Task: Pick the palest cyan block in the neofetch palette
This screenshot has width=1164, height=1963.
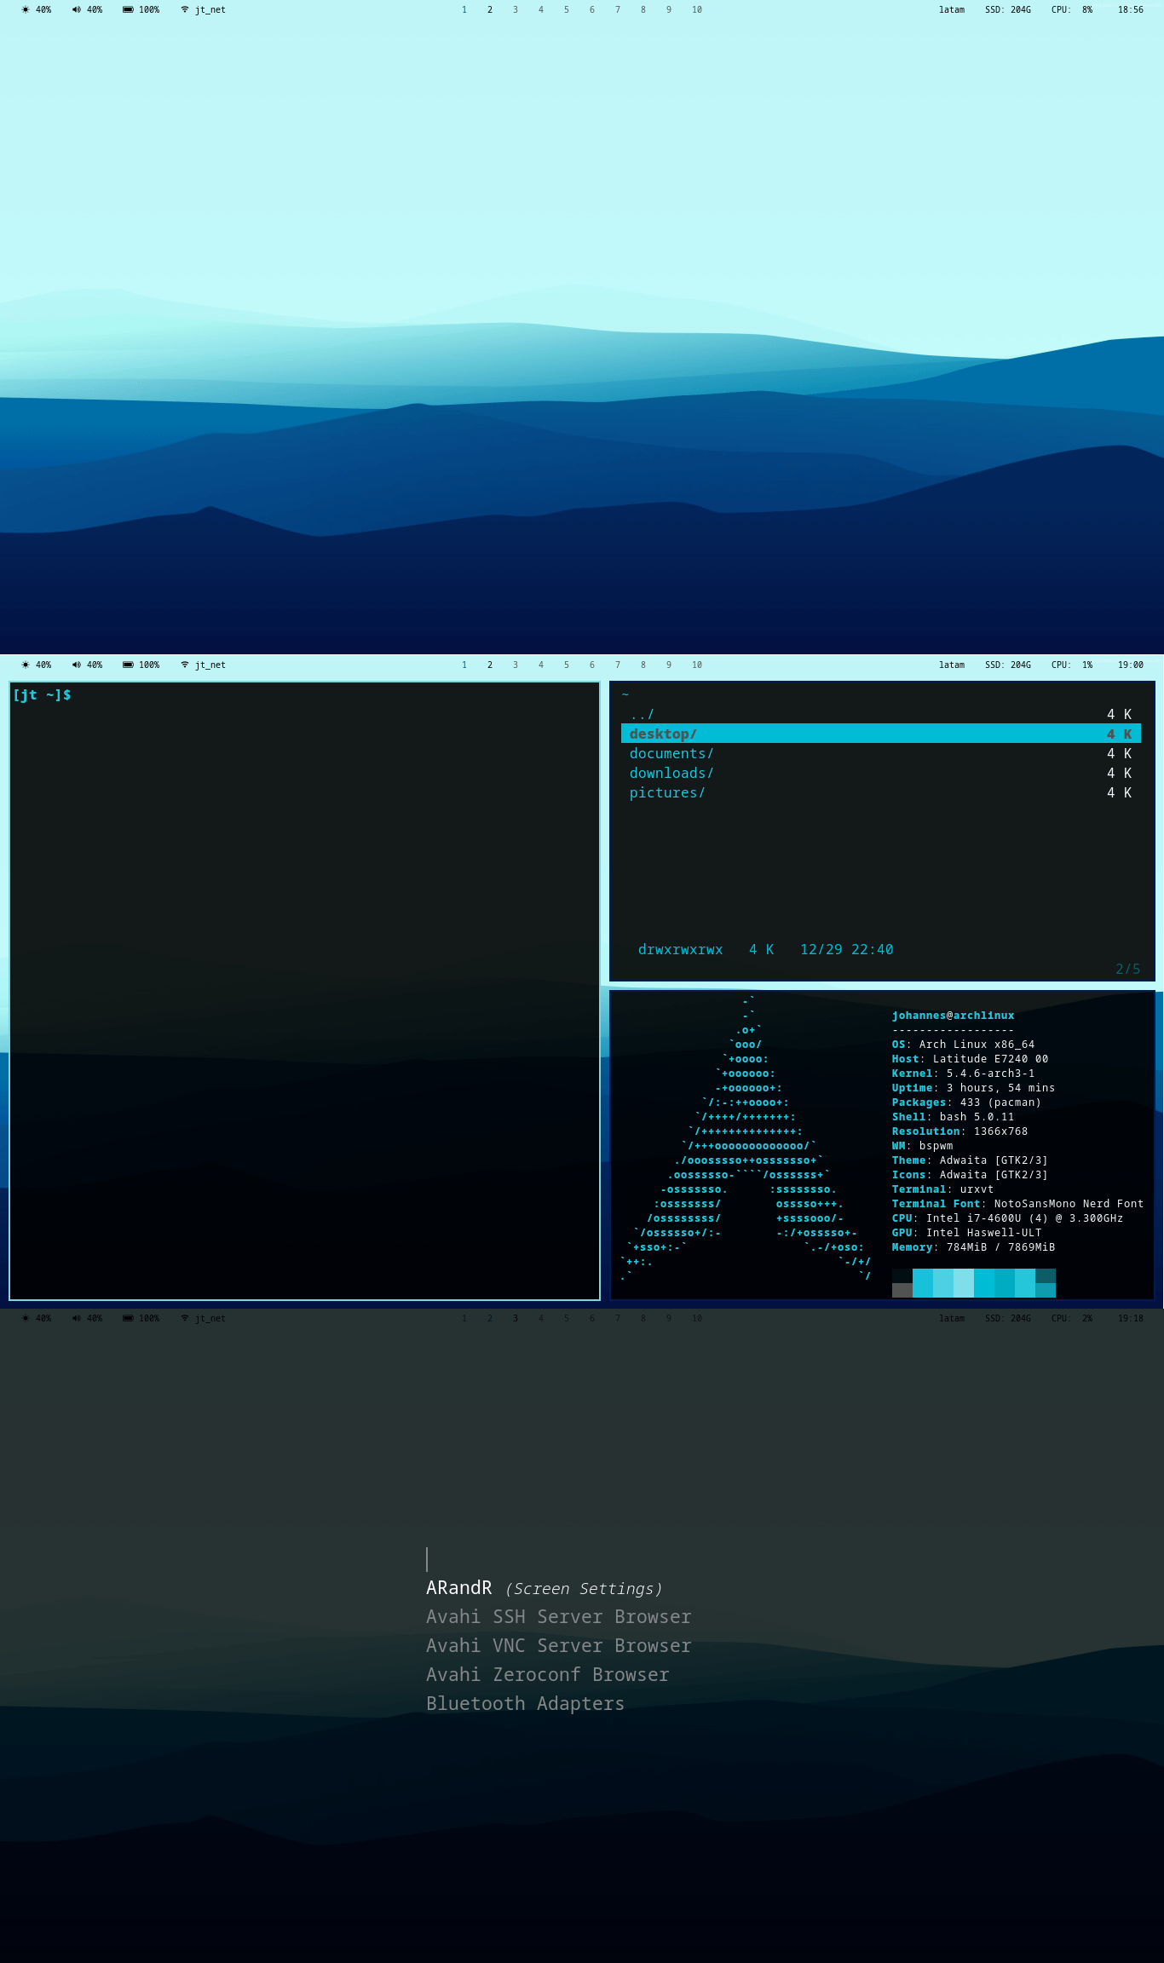Action: tap(964, 1282)
